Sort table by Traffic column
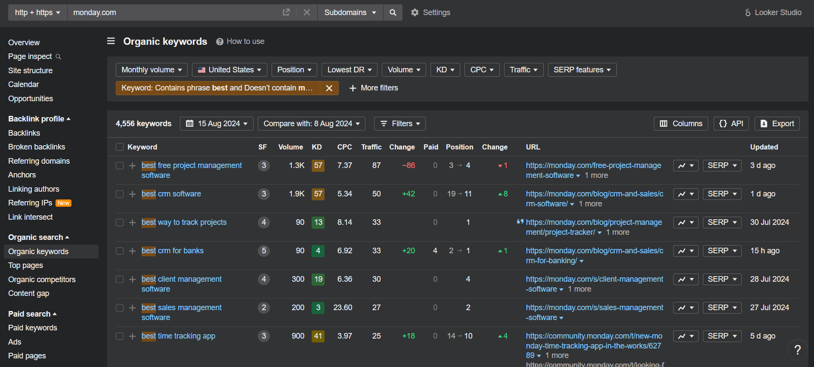The width and height of the screenshot is (814, 367). pyautogui.click(x=371, y=147)
